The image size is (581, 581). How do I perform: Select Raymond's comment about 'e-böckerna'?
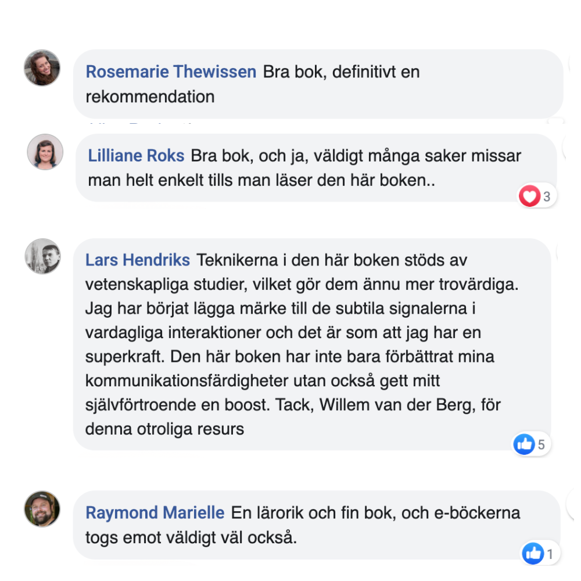point(302,525)
